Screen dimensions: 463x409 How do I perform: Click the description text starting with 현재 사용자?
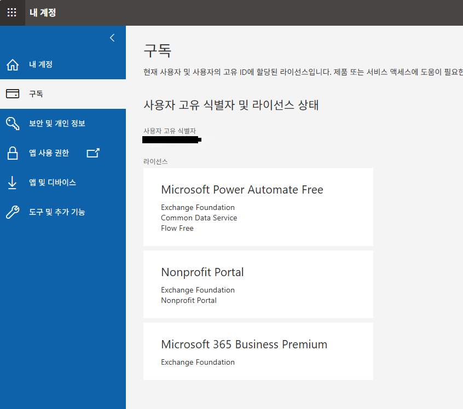[x=303, y=72]
